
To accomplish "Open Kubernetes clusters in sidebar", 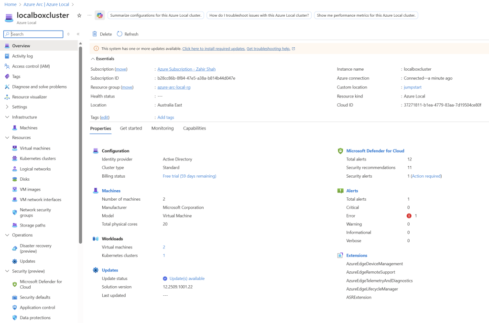I will (x=37, y=159).
